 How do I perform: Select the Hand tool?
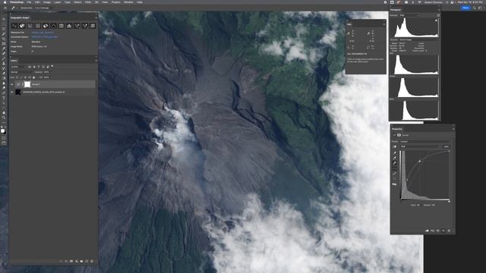point(4,113)
